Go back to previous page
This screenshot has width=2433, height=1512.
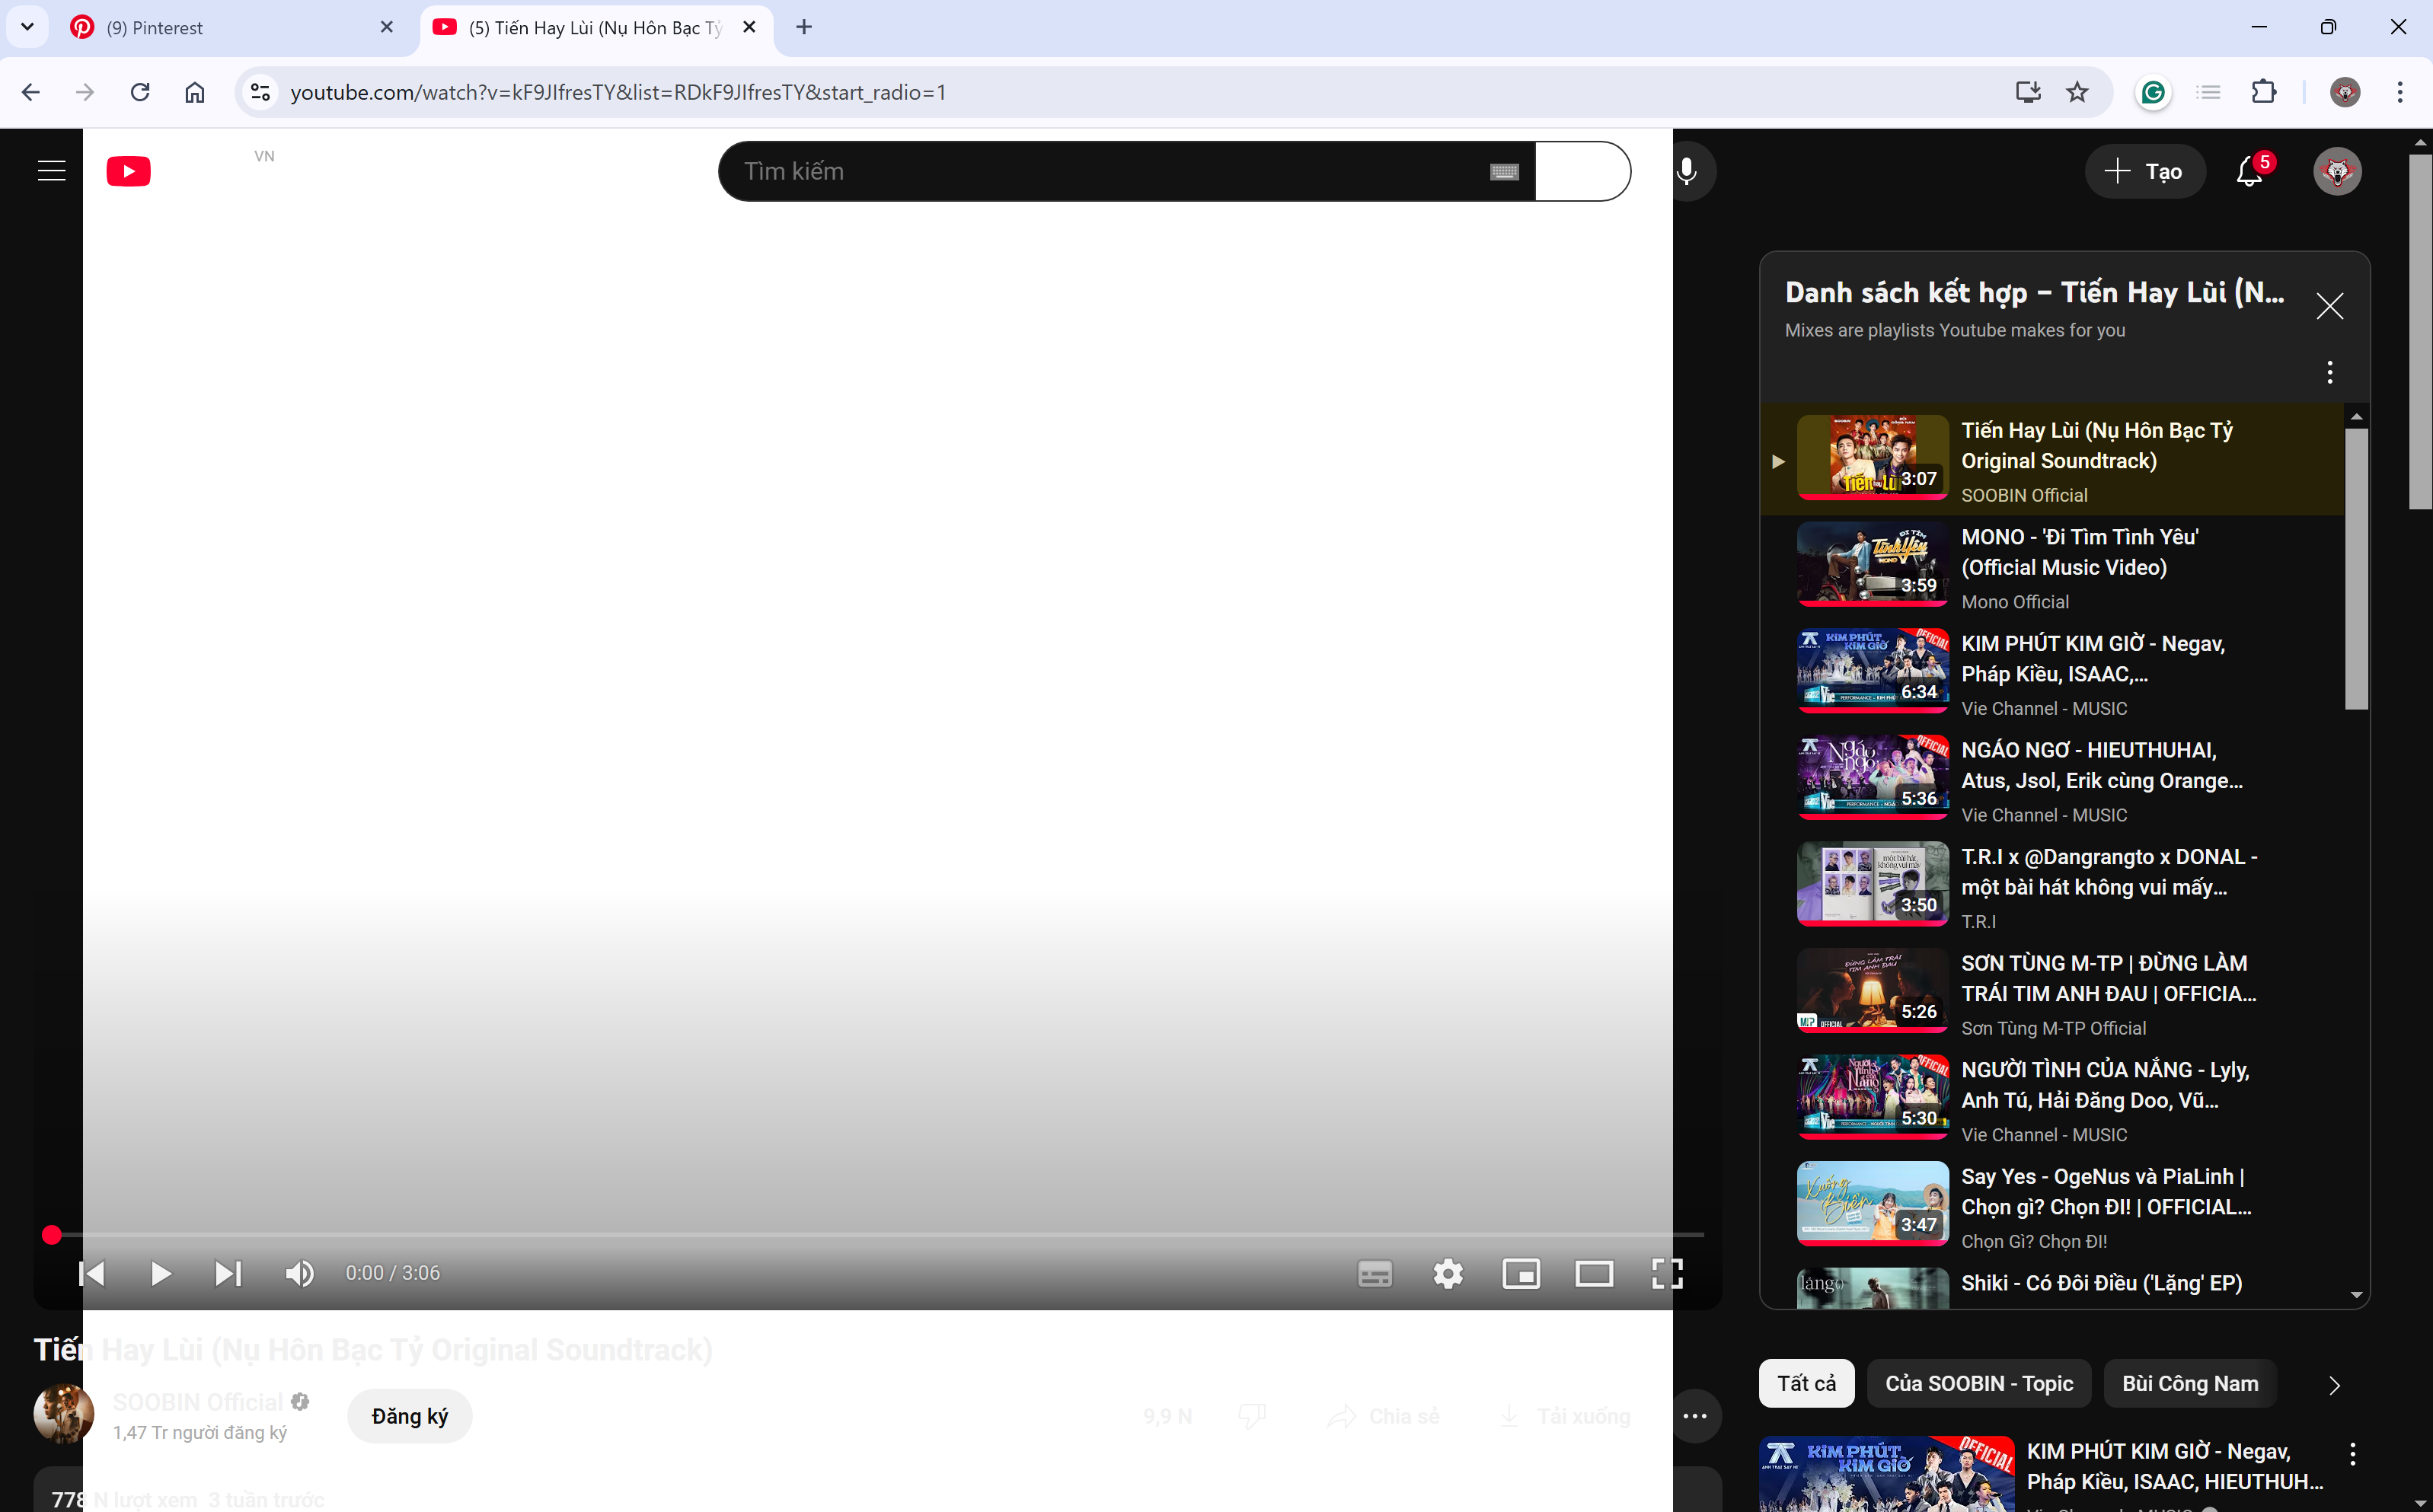31,92
